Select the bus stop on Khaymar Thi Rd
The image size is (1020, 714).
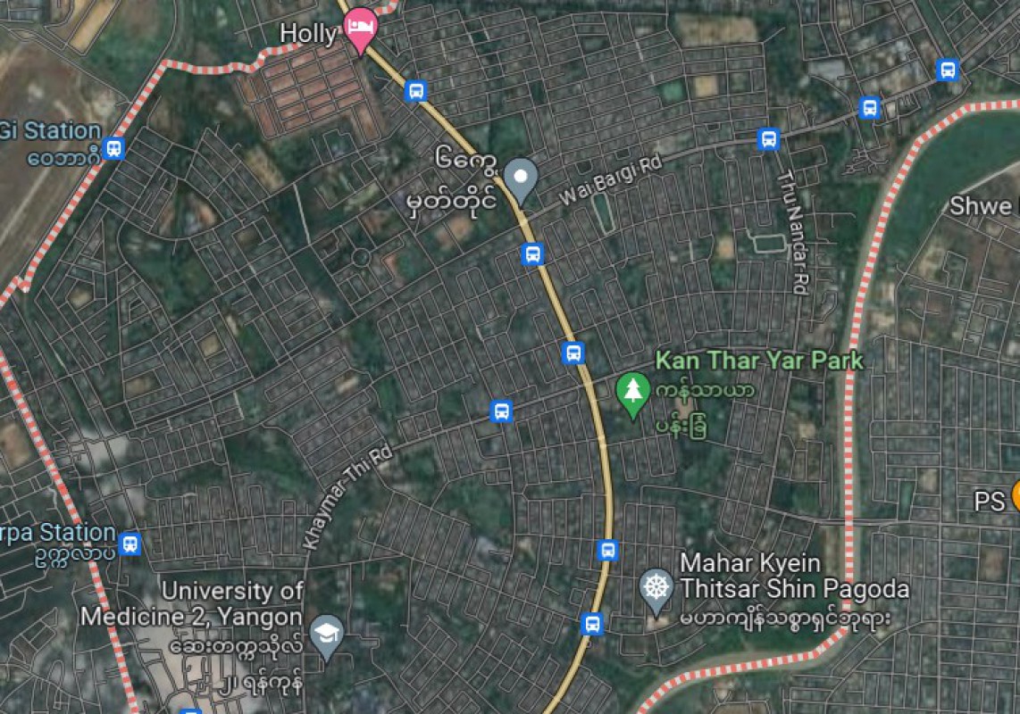(501, 411)
